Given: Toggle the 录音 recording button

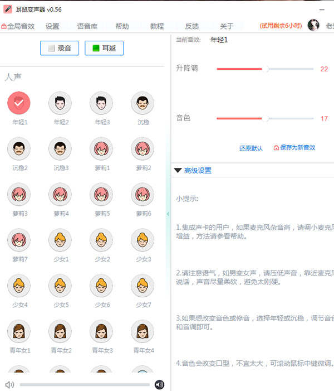Looking at the screenshot, I should (x=60, y=48).
